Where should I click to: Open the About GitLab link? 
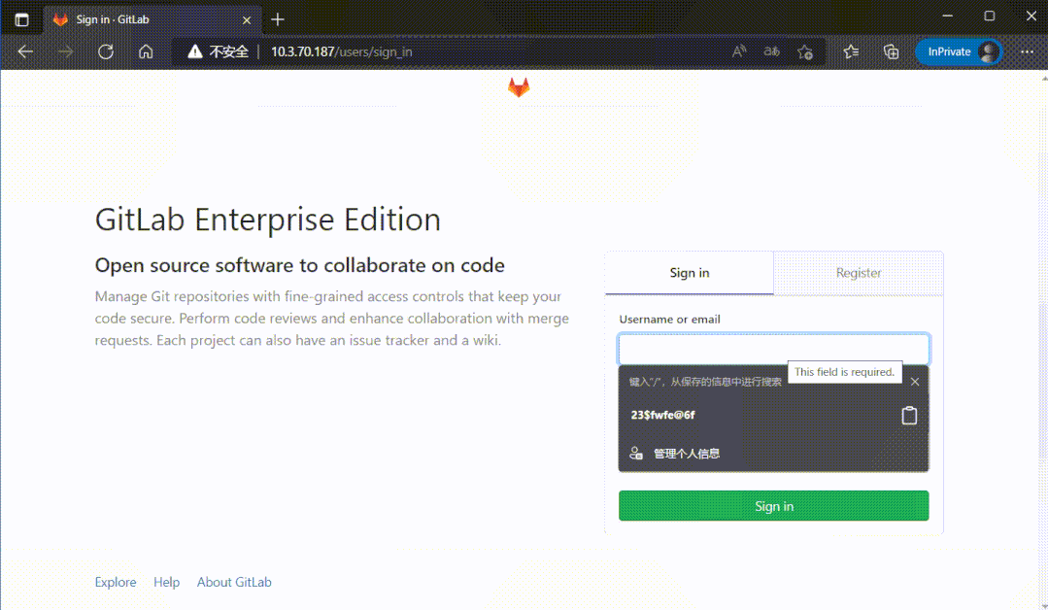point(234,582)
